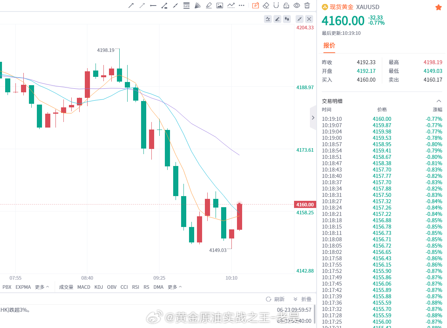The image size is (447, 328).
Task: Switch to the 报价 tab
Action: [x=329, y=46]
